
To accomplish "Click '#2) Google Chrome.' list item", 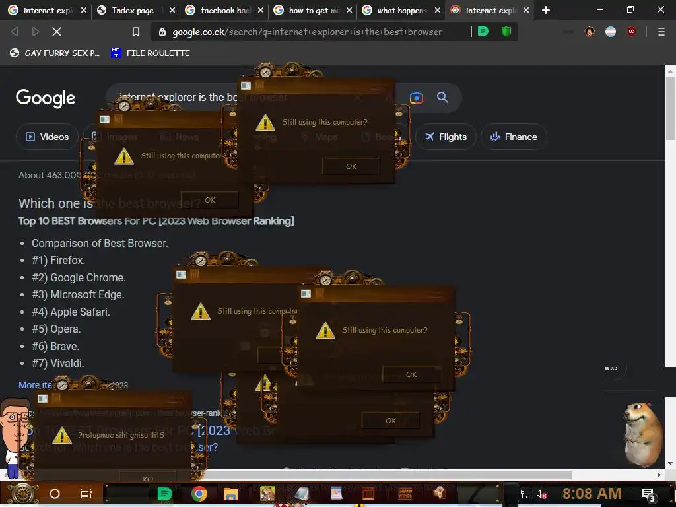I will coord(79,278).
